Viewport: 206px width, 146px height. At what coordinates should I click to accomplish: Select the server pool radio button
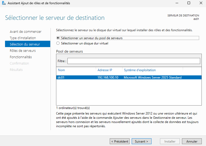[58, 38]
